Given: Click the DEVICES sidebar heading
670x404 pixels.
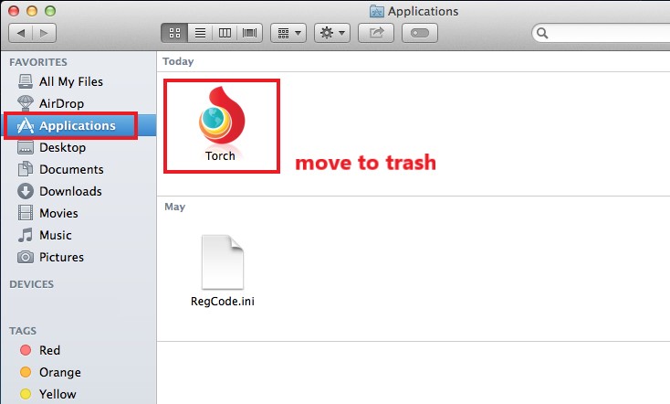Looking at the screenshot, I should pyautogui.click(x=32, y=284).
